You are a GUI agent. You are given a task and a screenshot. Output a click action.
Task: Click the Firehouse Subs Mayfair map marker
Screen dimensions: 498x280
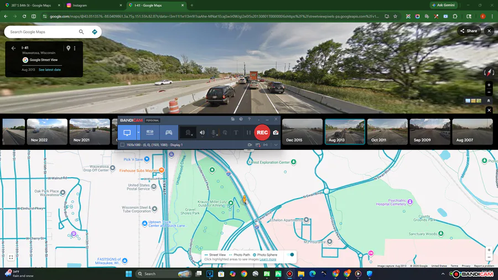tap(162, 170)
